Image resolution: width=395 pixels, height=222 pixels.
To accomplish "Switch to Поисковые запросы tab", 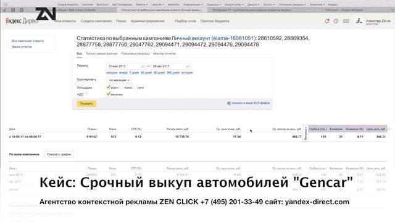I will 135,54.
